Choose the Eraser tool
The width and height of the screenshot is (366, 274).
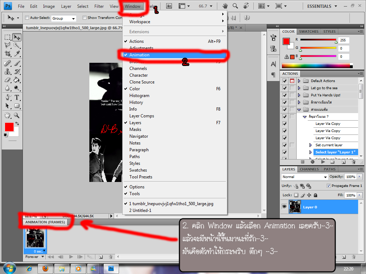pyautogui.click(x=8, y=80)
